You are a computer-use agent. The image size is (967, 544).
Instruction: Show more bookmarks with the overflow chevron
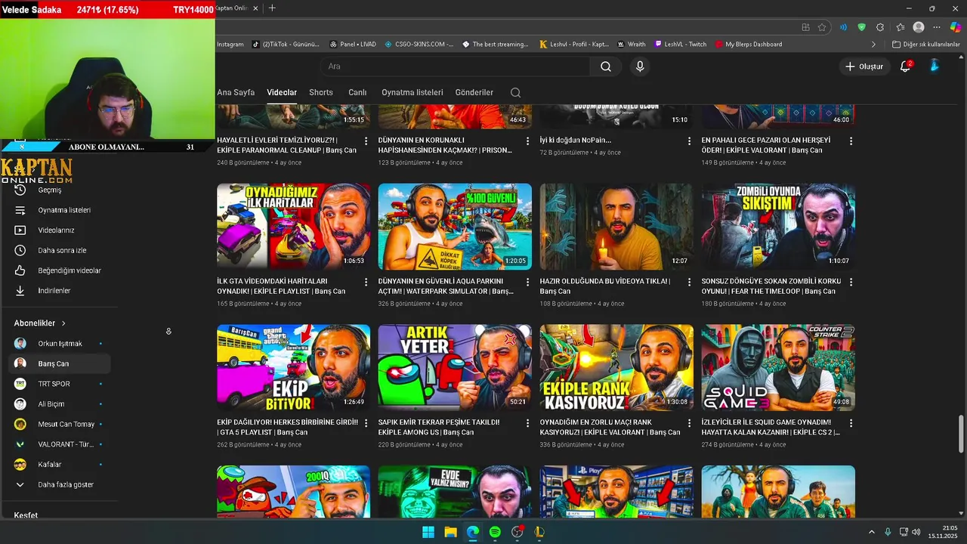(874, 45)
